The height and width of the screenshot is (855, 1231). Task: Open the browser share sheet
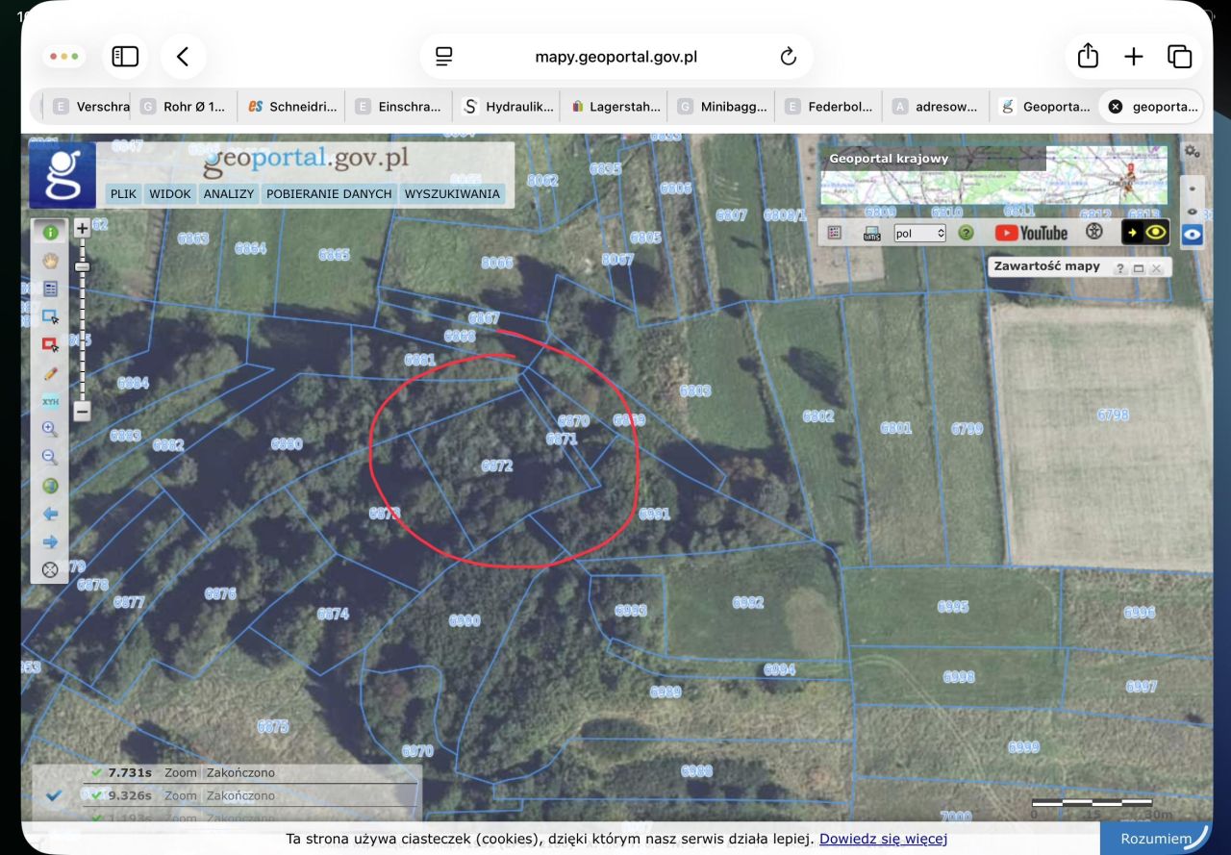(1088, 56)
